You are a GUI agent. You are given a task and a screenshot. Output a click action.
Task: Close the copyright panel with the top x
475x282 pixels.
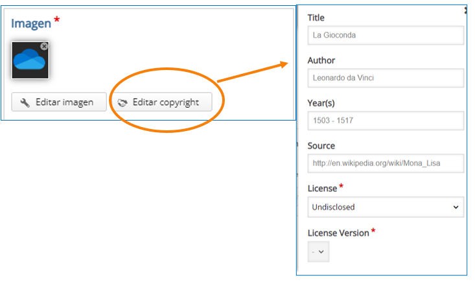coord(466,10)
